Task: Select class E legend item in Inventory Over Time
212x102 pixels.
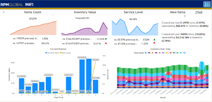Action: [x=160, y=53]
